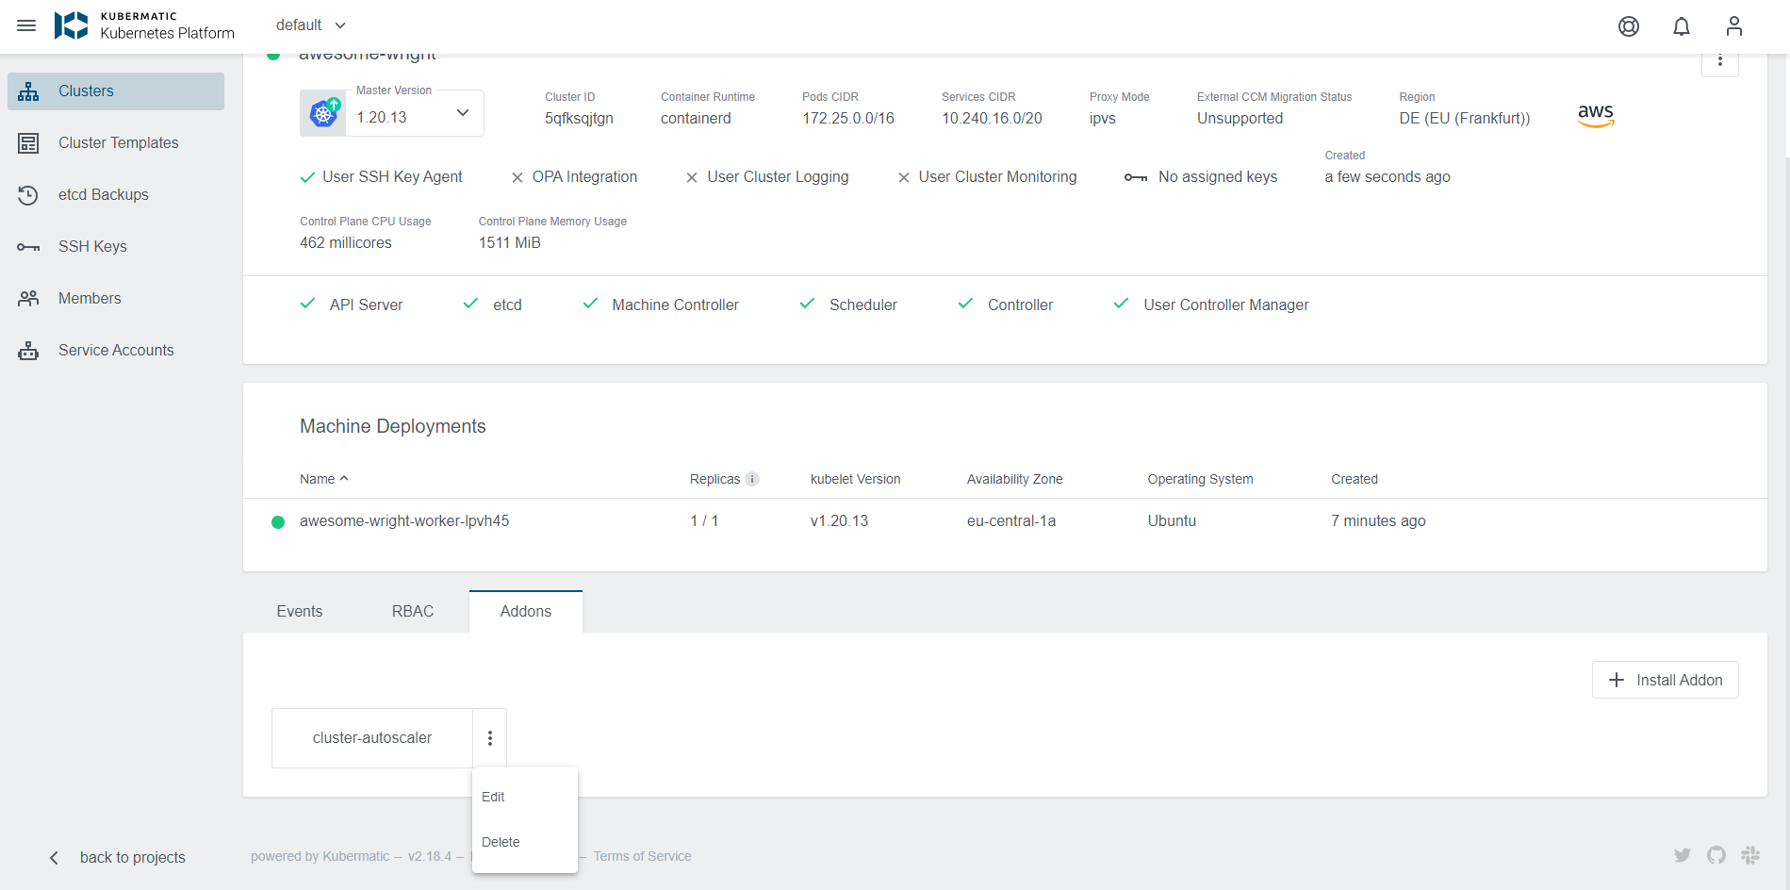Click the AWS provider logo
This screenshot has height=890, width=1790.
tap(1596, 115)
